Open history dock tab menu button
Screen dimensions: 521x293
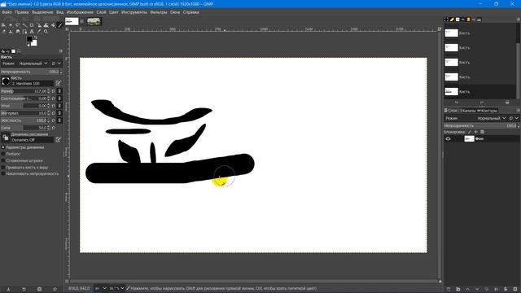pyautogui.click(x=518, y=20)
